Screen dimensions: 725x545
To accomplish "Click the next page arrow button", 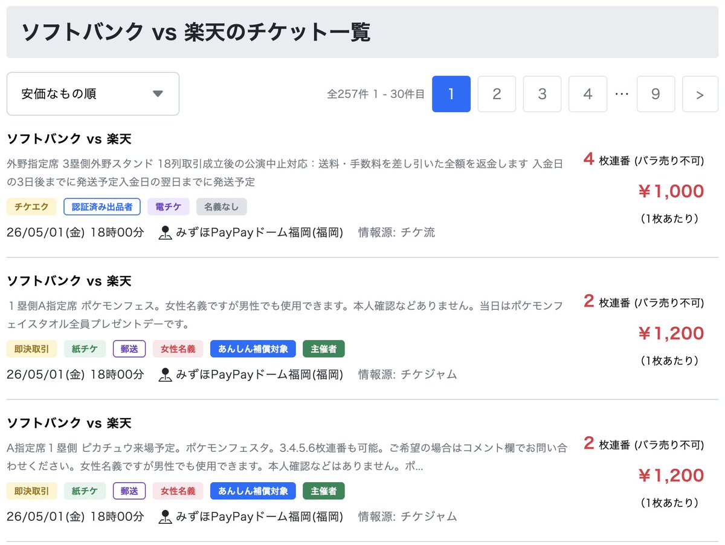I will (x=700, y=94).
